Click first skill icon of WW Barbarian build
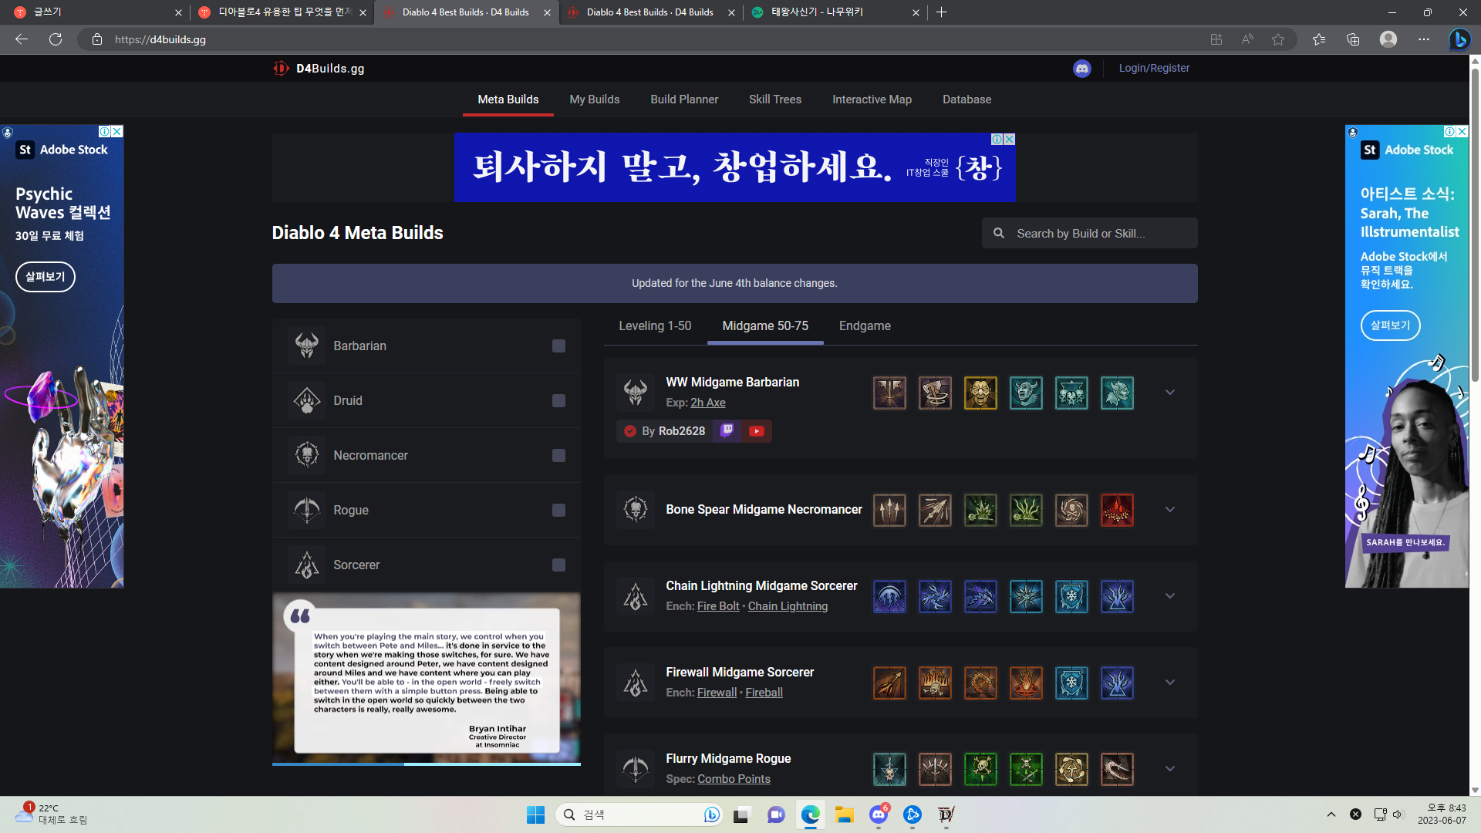Screen dimensions: 1481x833 click(889, 393)
